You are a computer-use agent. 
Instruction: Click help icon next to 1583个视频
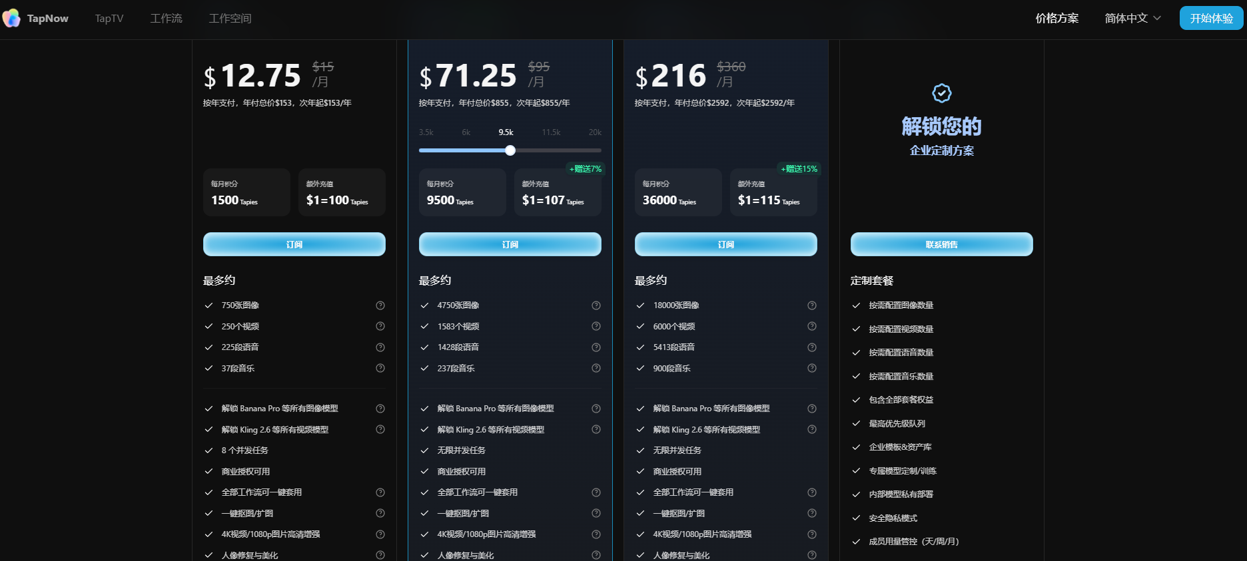(596, 326)
